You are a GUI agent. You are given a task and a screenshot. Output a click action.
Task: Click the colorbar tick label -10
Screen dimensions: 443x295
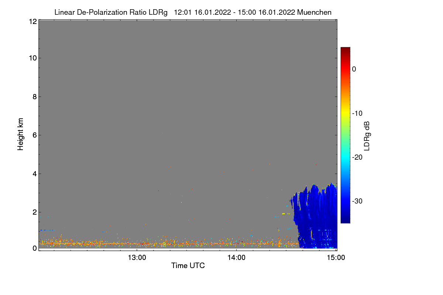(x=357, y=113)
